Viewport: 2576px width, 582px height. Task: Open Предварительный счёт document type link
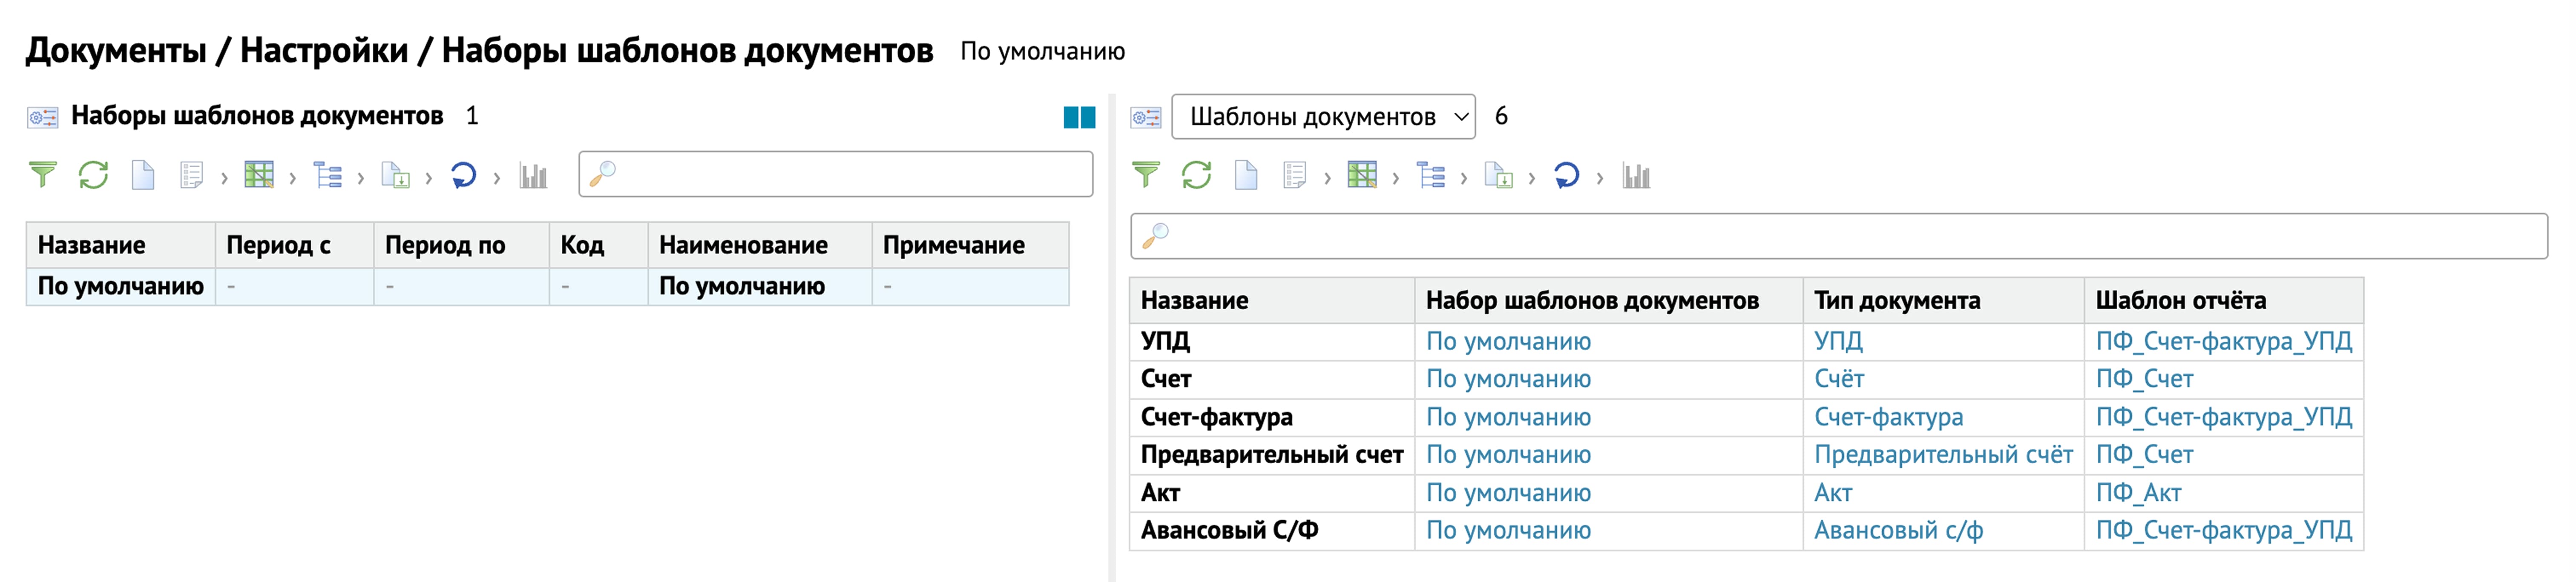[1944, 455]
